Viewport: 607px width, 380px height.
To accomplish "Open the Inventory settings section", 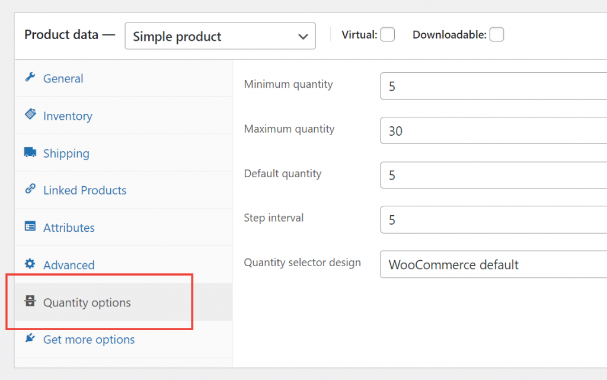I will [x=67, y=115].
